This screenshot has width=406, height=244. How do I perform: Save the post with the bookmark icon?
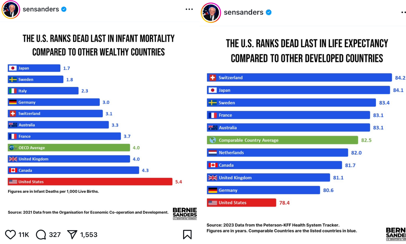coord(187,235)
